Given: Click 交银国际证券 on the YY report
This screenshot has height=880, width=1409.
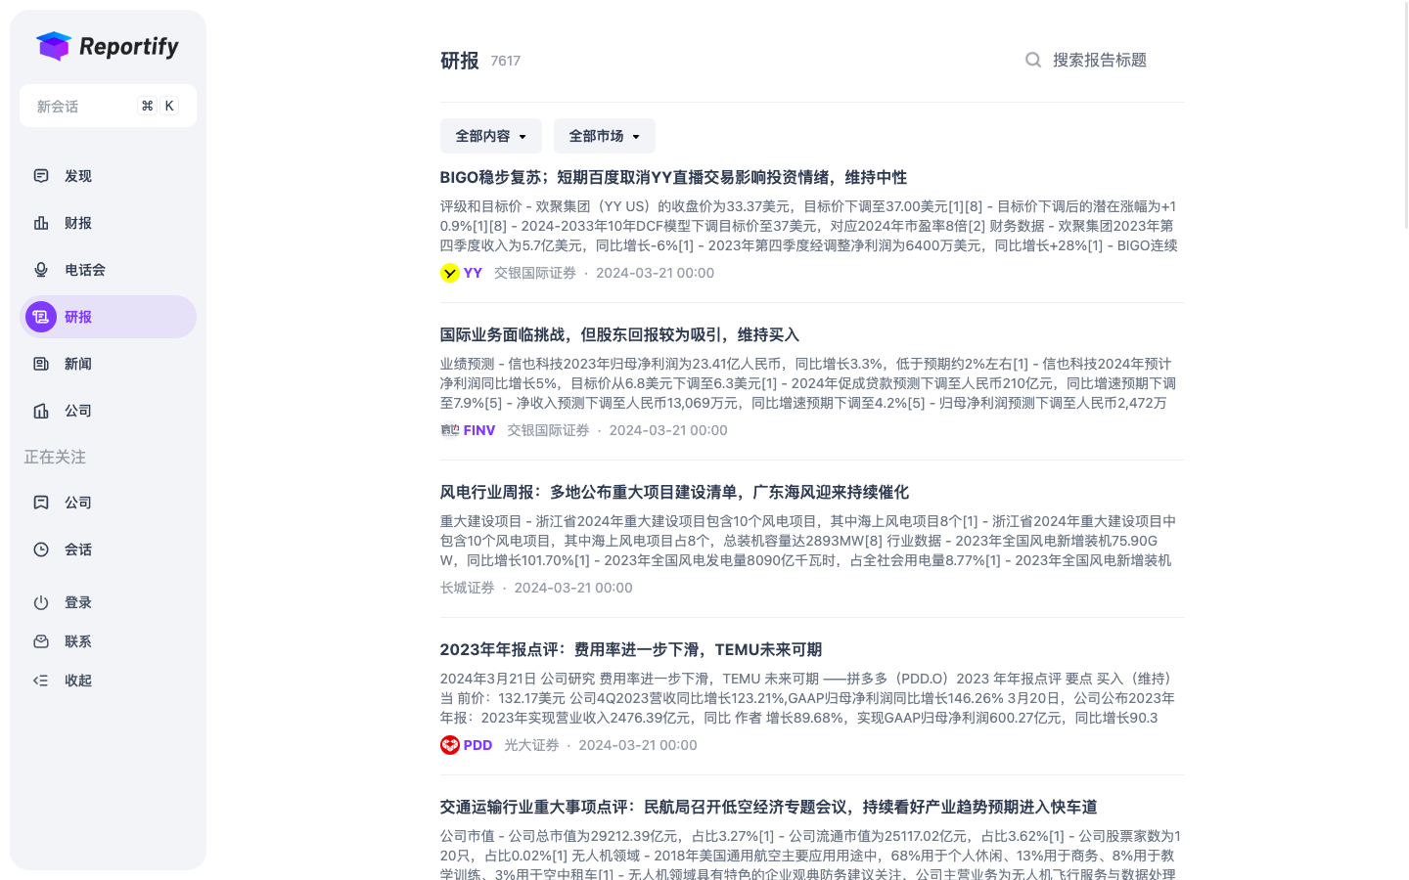Looking at the screenshot, I should point(535,273).
